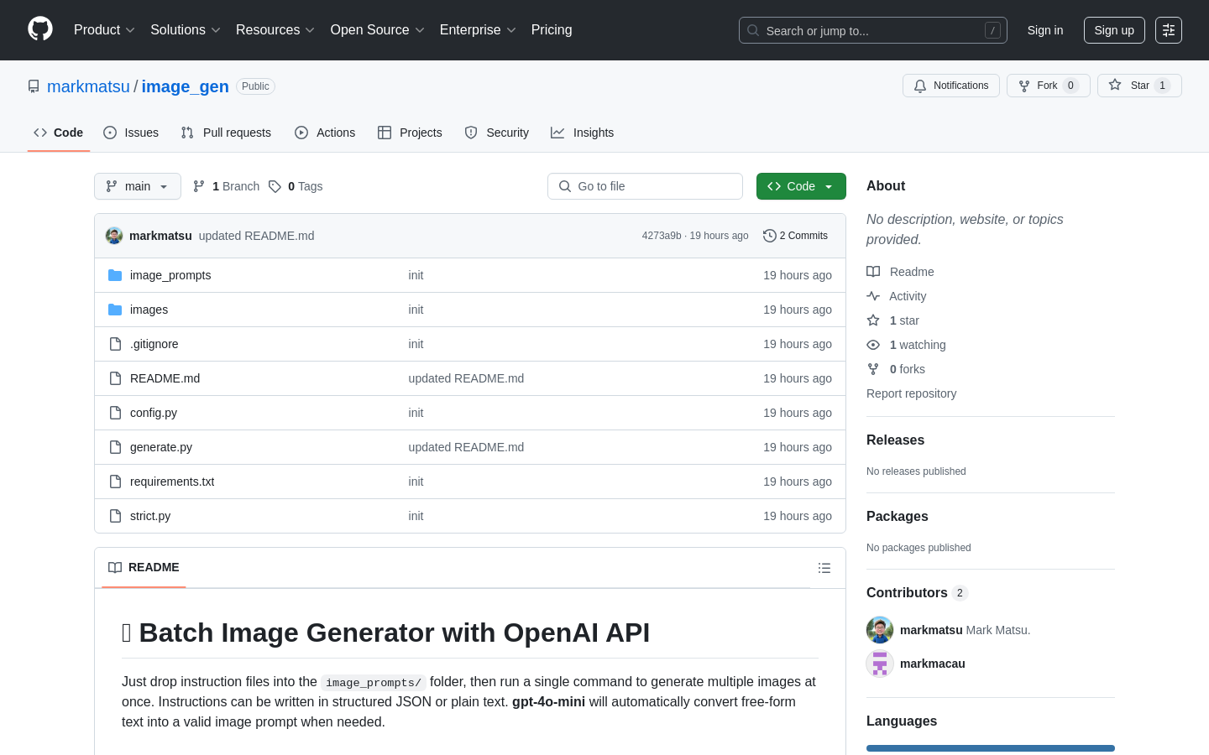The width and height of the screenshot is (1209, 755).
Task: Open the markmatsu owner profile link
Action: (x=88, y=86)
